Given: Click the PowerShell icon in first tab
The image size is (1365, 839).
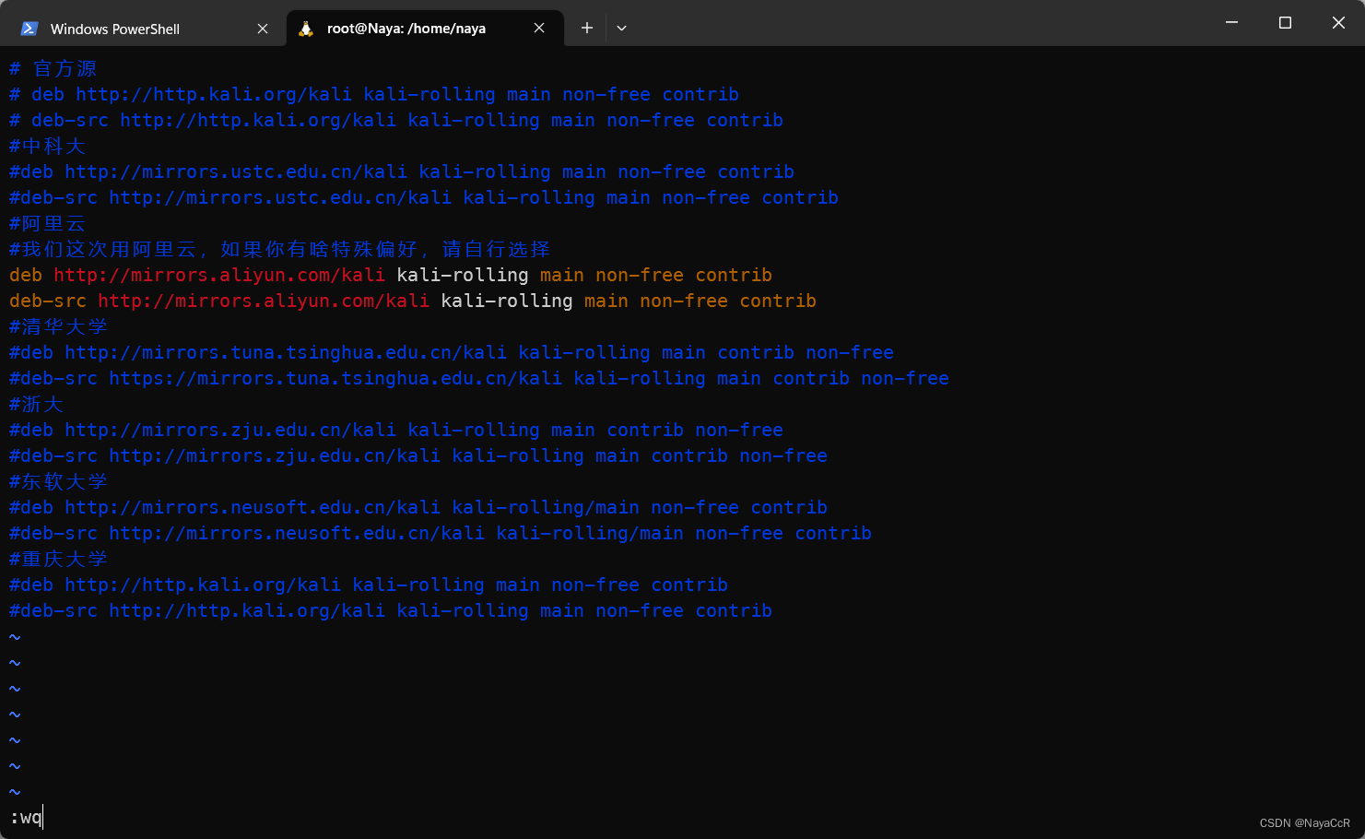Looking at the screenshot, I should (29, 29).
